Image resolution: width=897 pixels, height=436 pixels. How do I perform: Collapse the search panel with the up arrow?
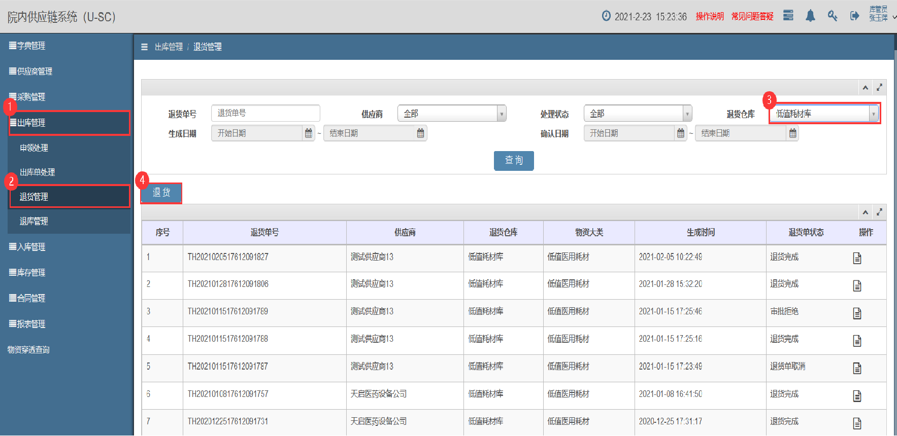(866, 88)
